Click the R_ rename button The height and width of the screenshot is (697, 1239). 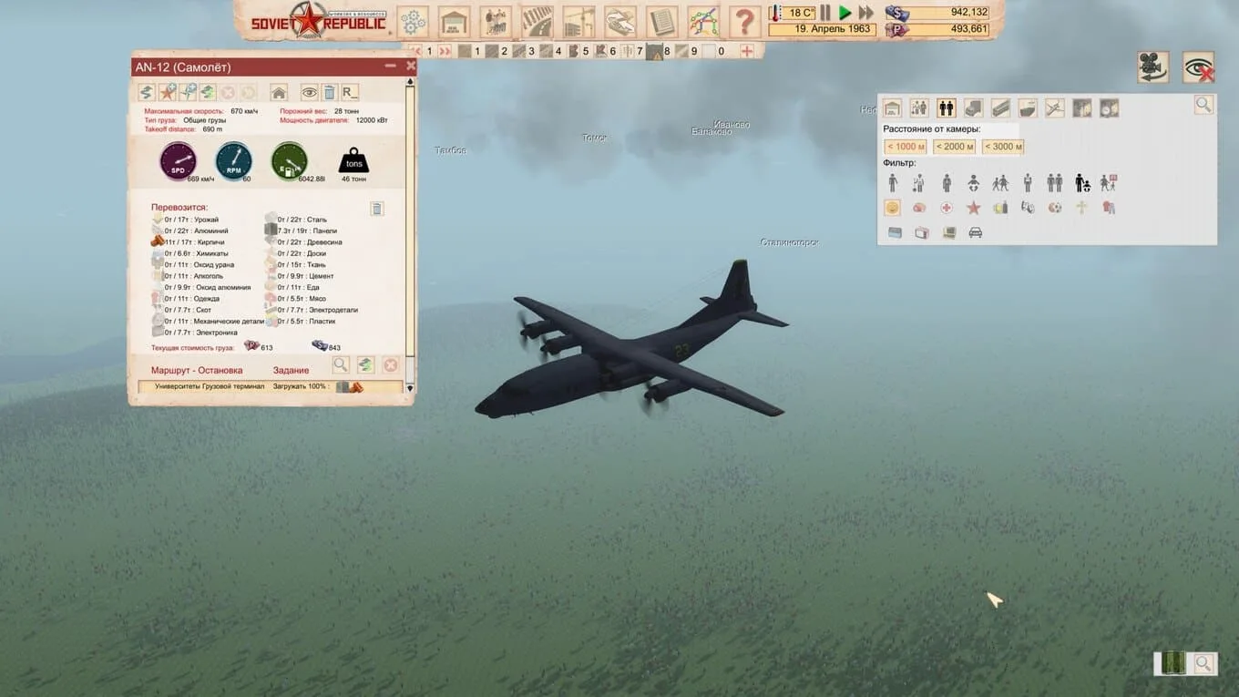350,92
